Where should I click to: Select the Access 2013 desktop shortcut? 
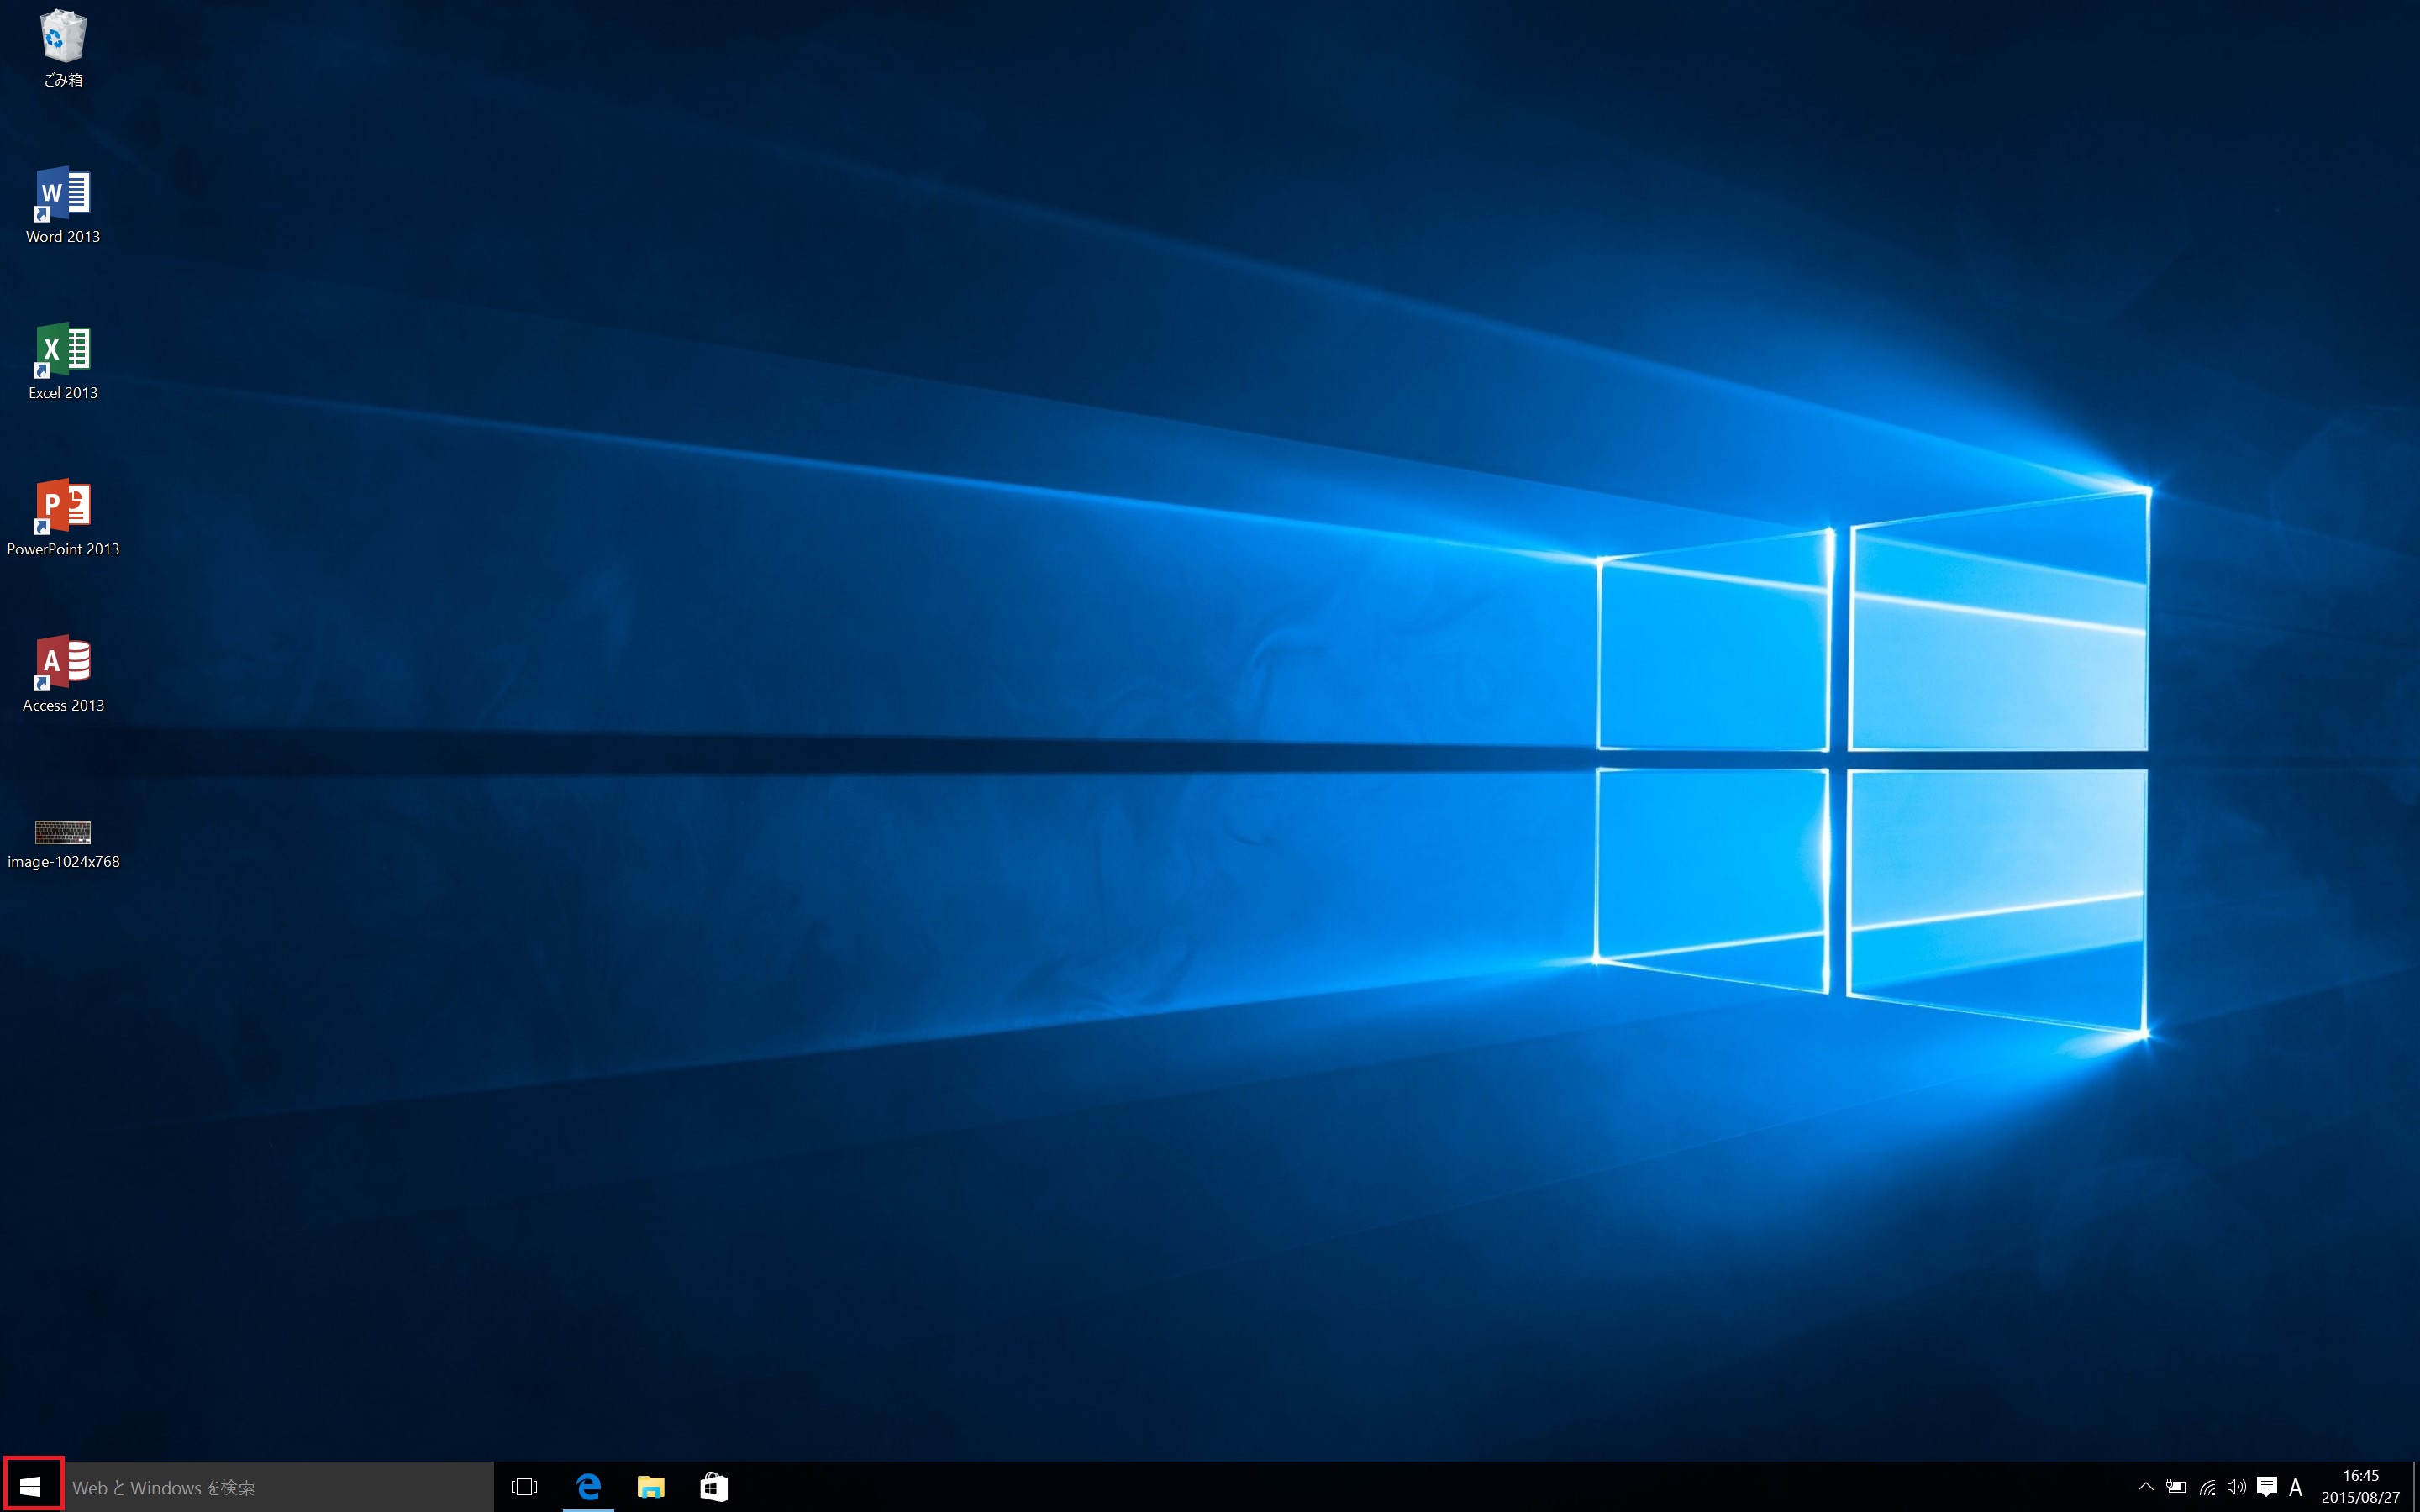click(x=63, y=662)
